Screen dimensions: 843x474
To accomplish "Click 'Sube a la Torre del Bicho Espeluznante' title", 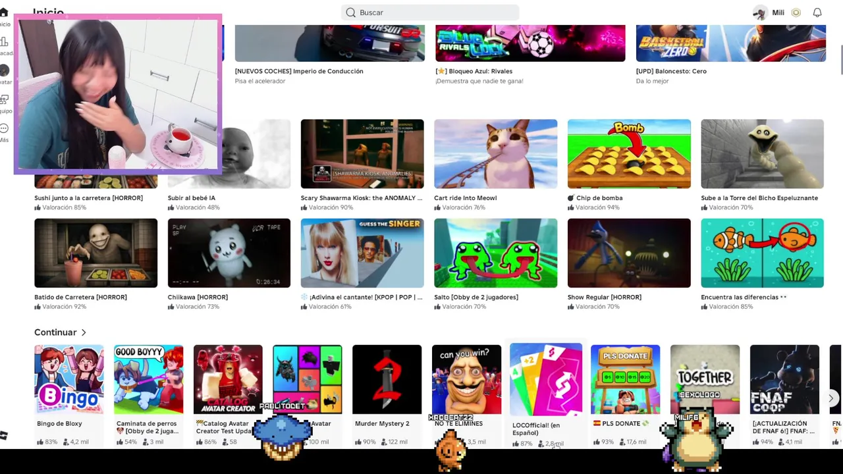I will tap(759, 198).
